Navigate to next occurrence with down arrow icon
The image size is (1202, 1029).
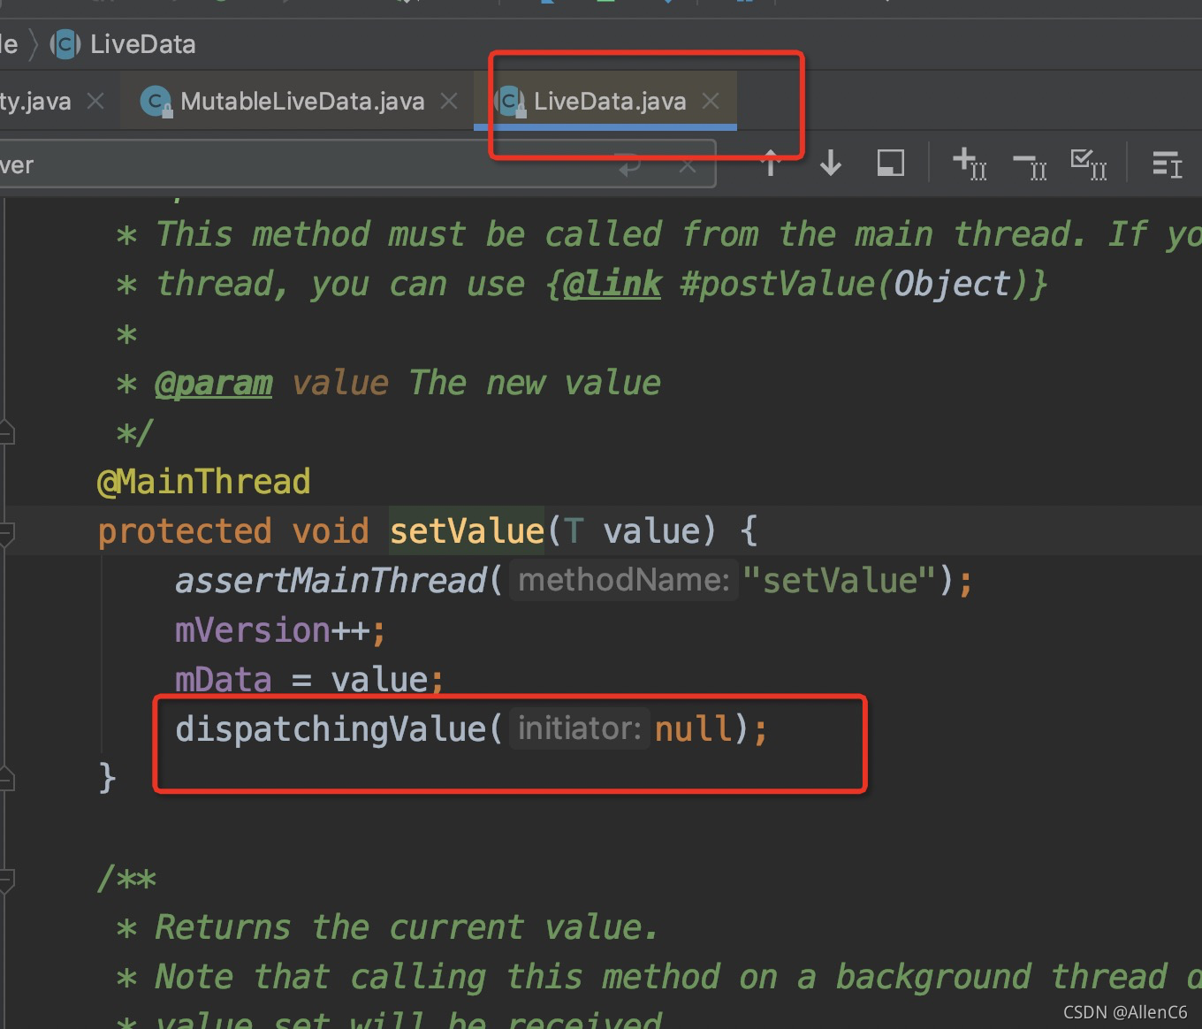click(829, 163)
